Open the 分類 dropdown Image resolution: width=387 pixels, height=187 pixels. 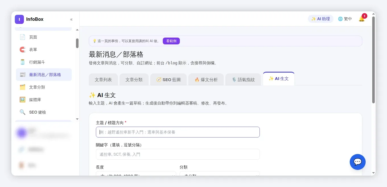point(220,174)
